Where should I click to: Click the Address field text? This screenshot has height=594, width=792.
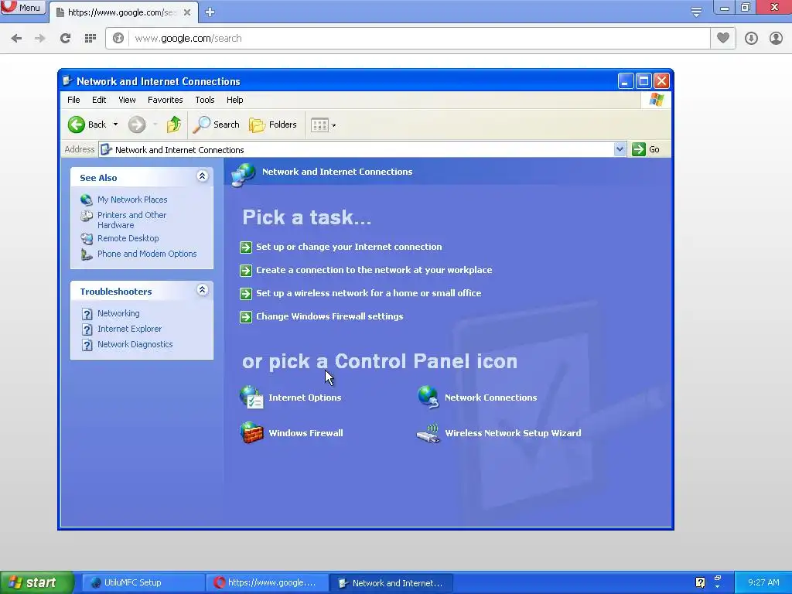(179, 150)
